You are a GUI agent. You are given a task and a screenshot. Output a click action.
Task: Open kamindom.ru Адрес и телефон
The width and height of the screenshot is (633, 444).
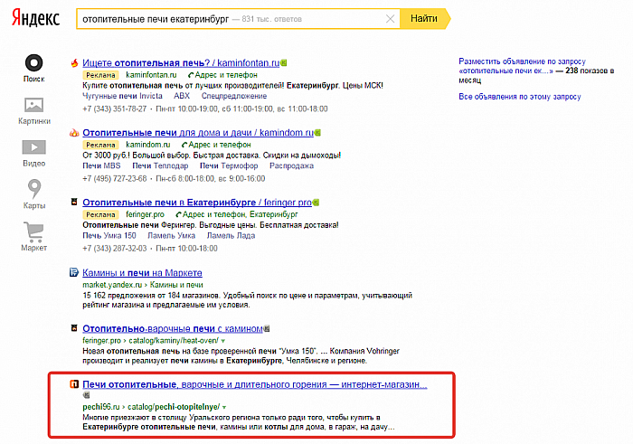(x=216, y=145)
